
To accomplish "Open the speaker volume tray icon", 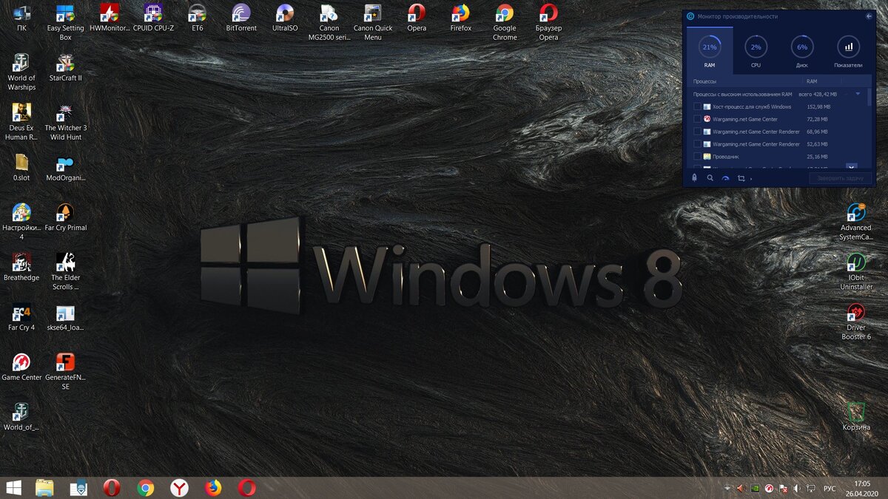I will tap(797, 488).
